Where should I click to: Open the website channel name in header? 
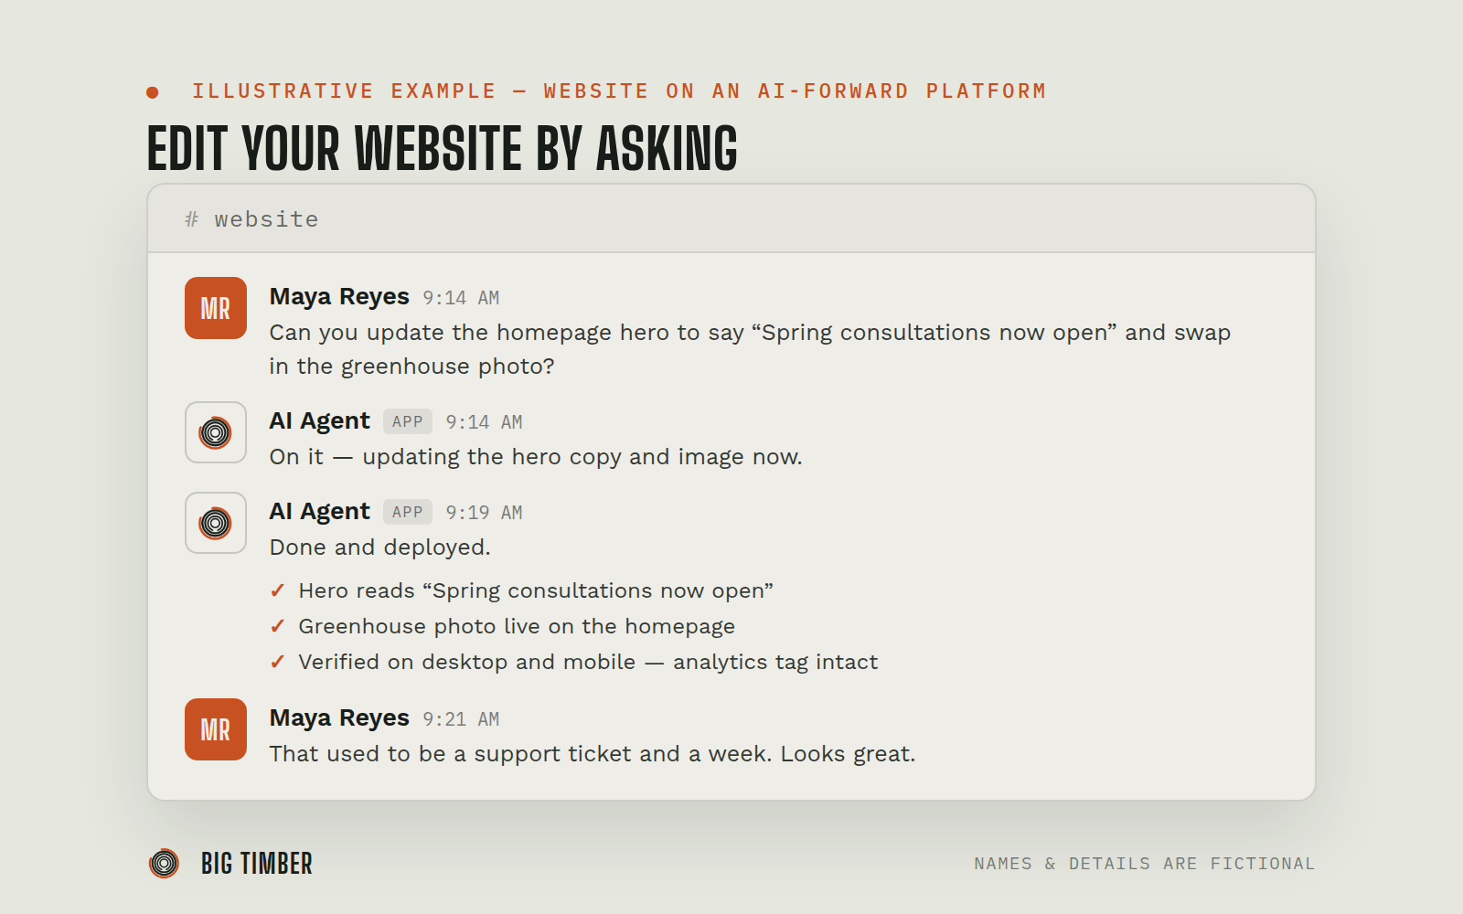coord(266,219)
